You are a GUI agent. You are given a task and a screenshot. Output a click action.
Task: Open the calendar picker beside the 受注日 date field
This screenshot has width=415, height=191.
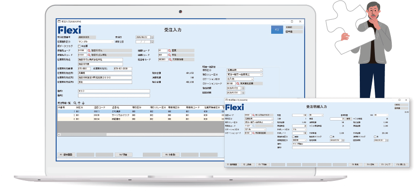152,37
